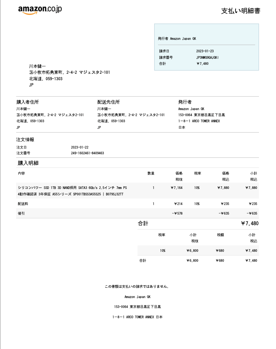Click the 値引 row label
Screen dimensions: 276x349
[21, 213]
